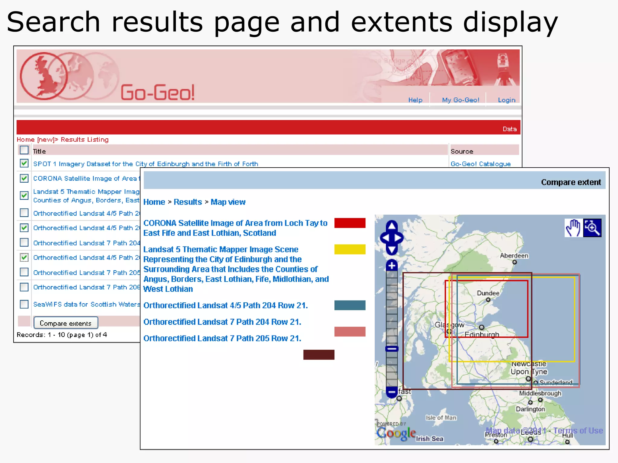
Task: Open SPOT 1 Imagery Dataset result link
Action: click(x=146, y=164)
